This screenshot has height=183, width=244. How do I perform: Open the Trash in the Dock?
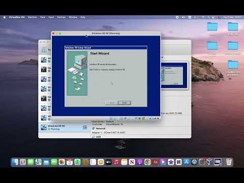pos(229,162)
